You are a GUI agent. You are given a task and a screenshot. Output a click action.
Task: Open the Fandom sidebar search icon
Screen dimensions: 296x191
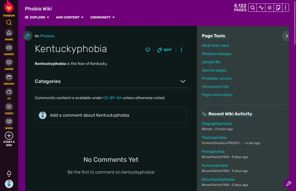pos(9,23)
